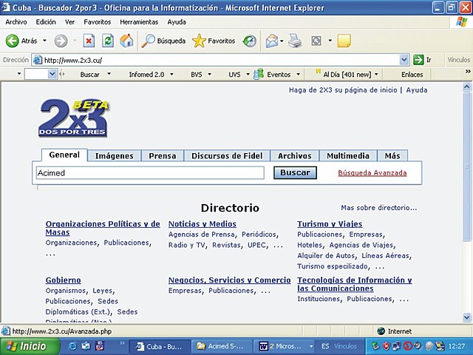Open the Mail envelope icon

click(272, 41)
